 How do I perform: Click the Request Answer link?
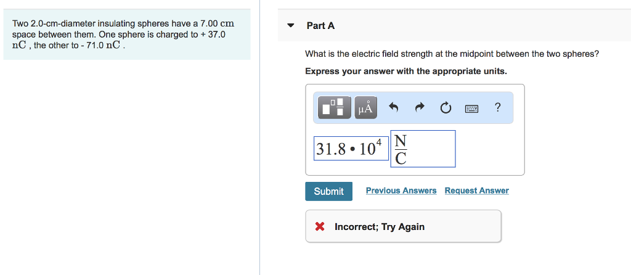[476, 191]
